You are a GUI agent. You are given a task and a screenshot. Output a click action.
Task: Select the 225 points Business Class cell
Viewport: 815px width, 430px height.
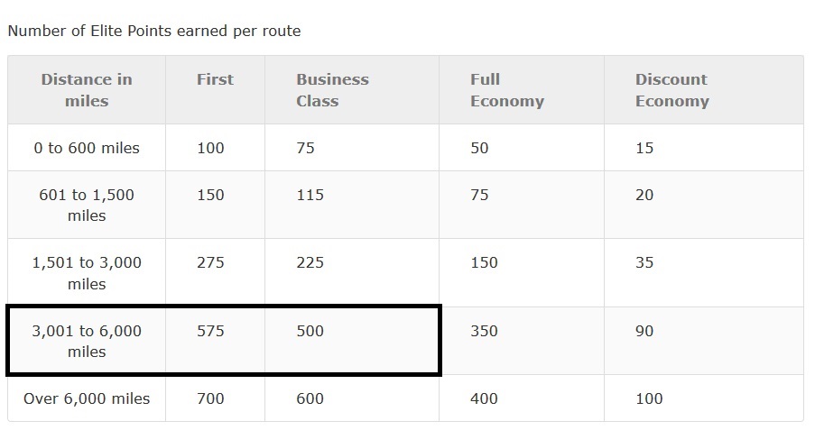click(310, 262)
